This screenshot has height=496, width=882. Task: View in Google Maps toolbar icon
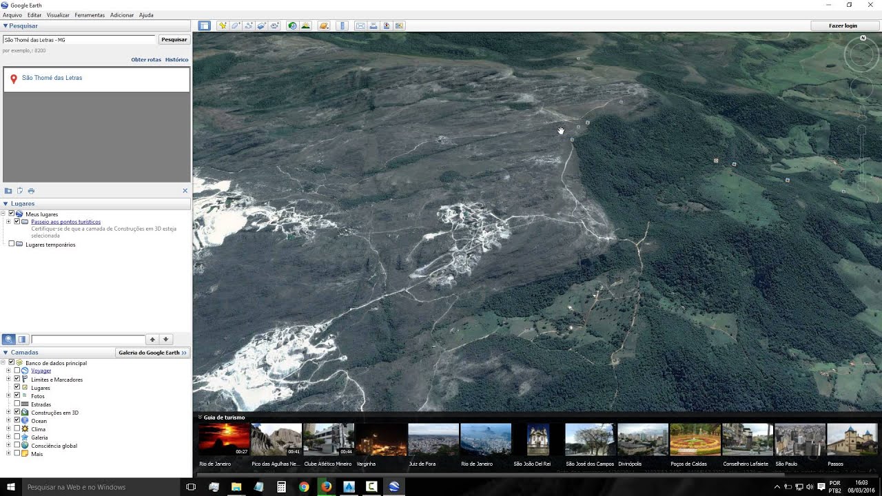point(399,25)
